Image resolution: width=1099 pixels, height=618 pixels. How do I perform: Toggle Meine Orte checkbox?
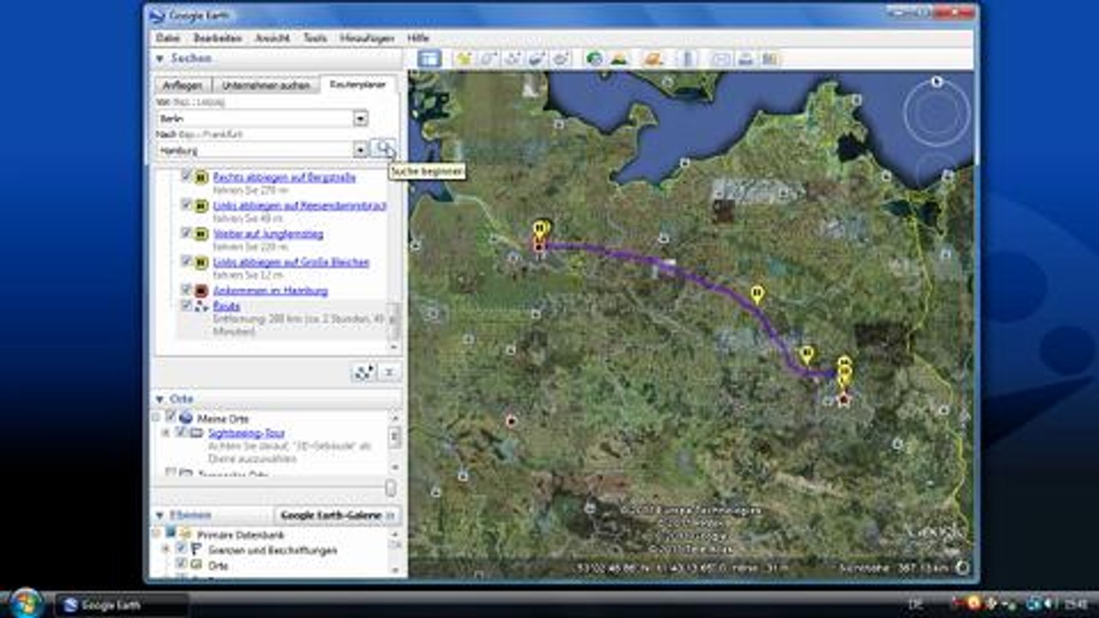(x=171, y=416)
